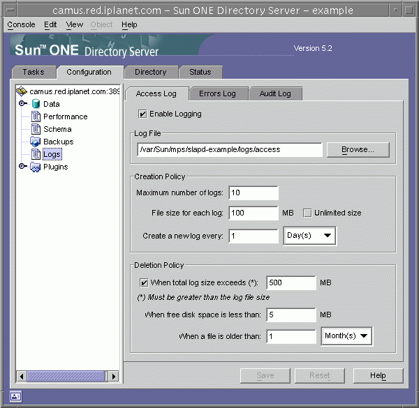
Task: Click the Data database cylinder icon
Action: tap(36, 104)
